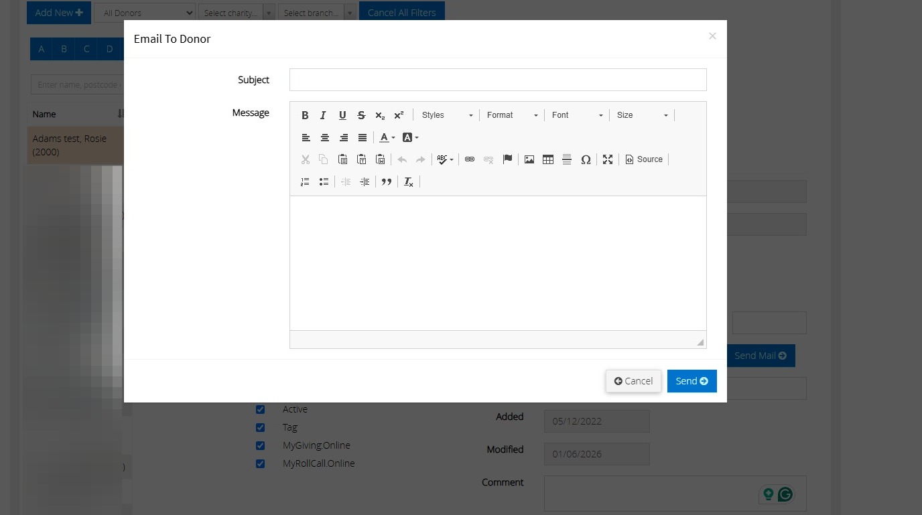Click Send Mail button behind dialog

tap(761, 356)
